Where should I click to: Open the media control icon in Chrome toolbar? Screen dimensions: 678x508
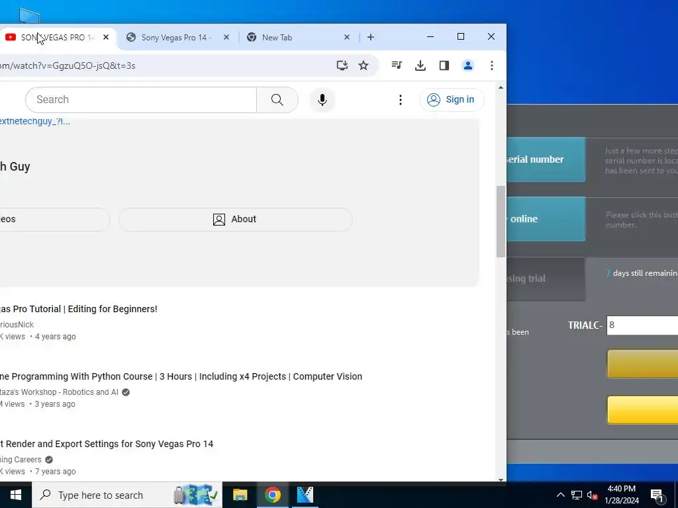[x=397, y=65]
